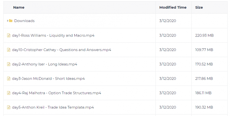Open day5-Anthon Kreil Trade Idea Template.mp4
230x116 pixels.
(x=53, y=107)
